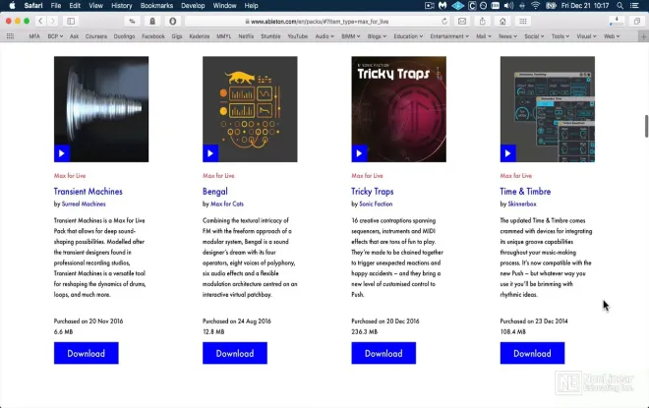Download the Tricky Traps pack
This screenshot has width=649, height=408.
[383, 353]
